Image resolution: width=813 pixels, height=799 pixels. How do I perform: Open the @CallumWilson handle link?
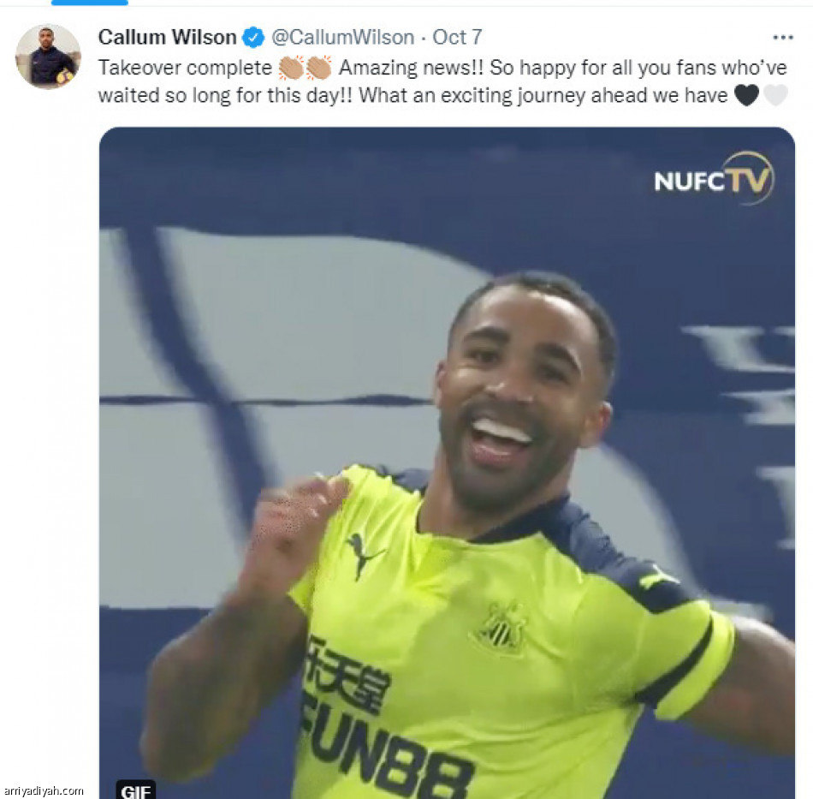[x=342, y=38]
